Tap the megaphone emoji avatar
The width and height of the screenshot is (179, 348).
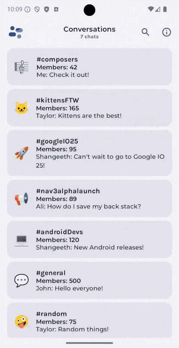pos(21,198)
